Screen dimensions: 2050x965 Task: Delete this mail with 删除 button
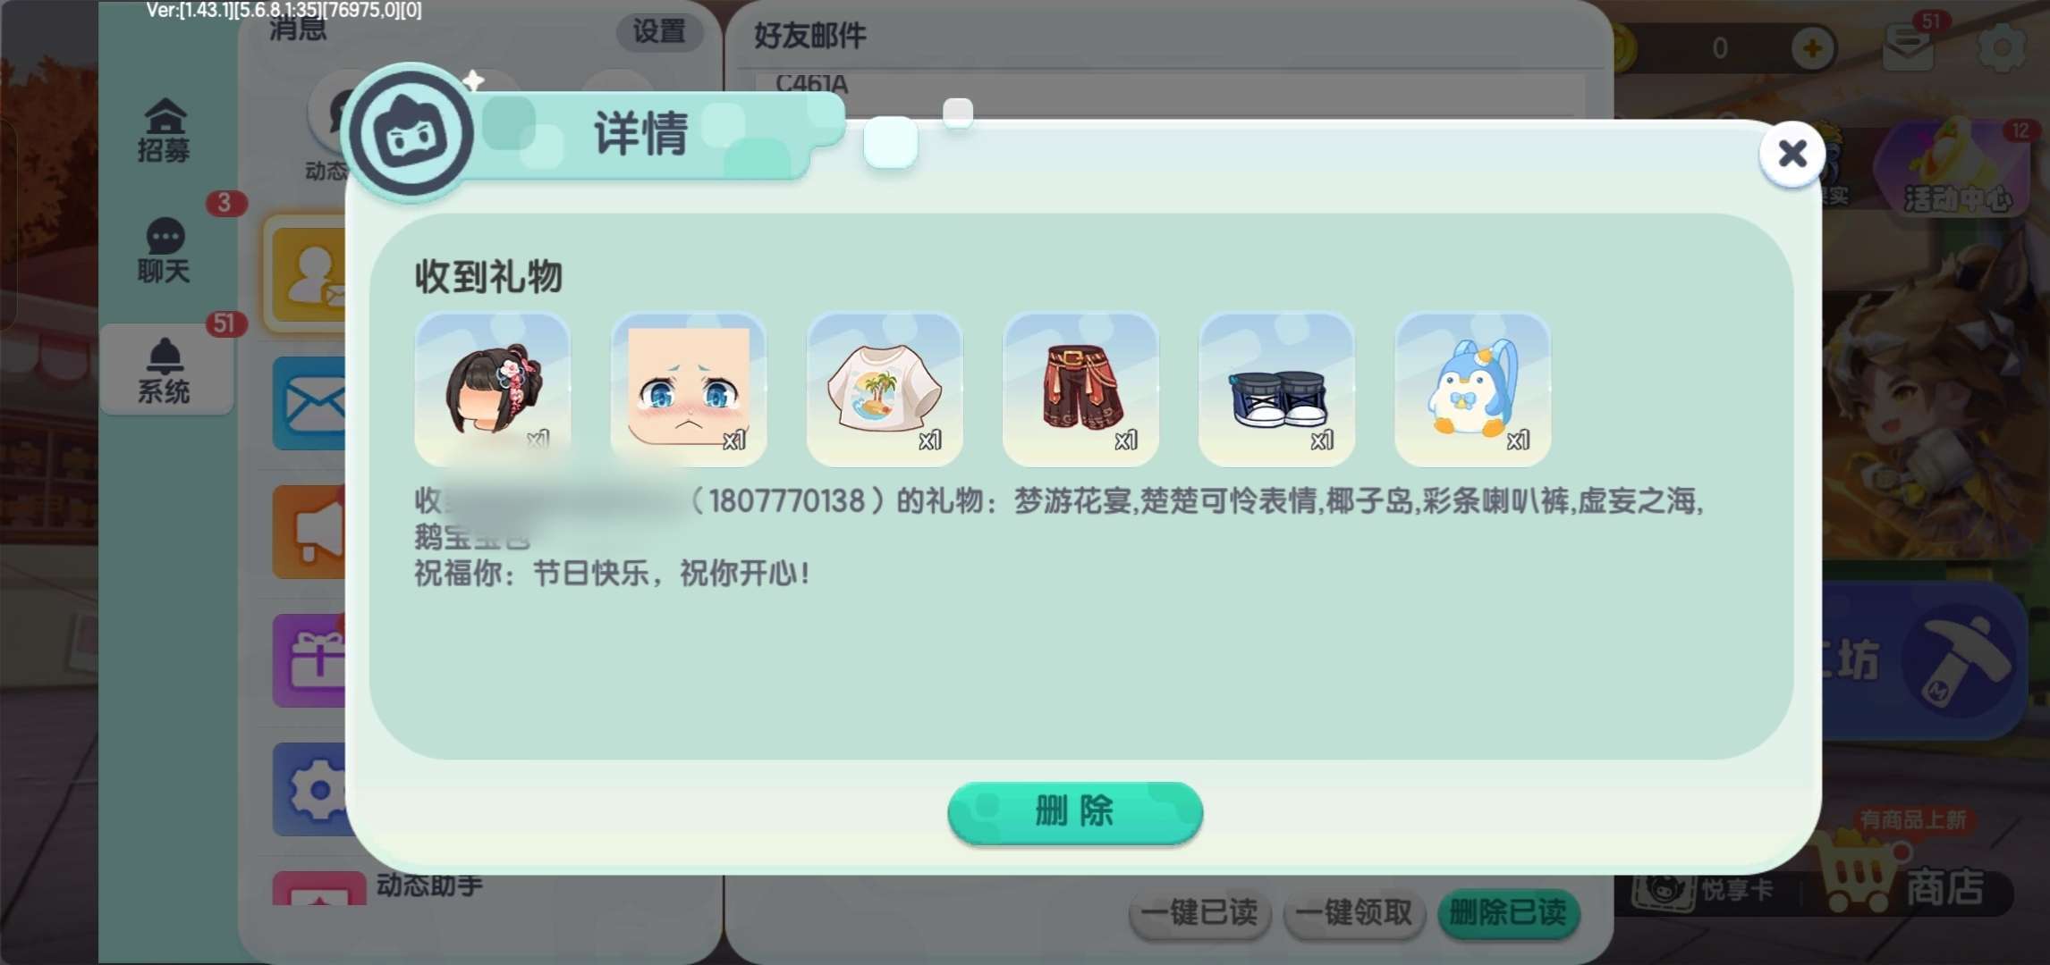1075,811
